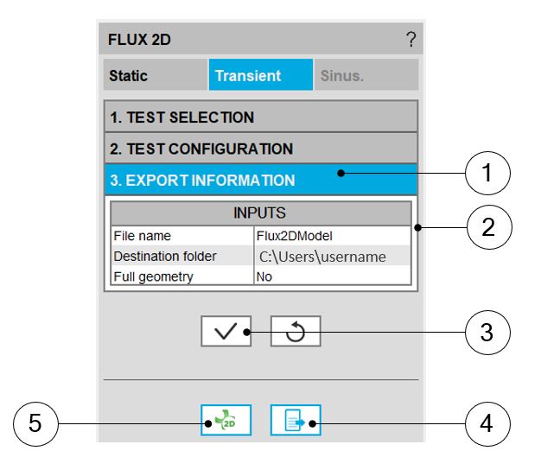Select the Destination folder label
Viewport: 541px width, 470px height.
point(180,257)
